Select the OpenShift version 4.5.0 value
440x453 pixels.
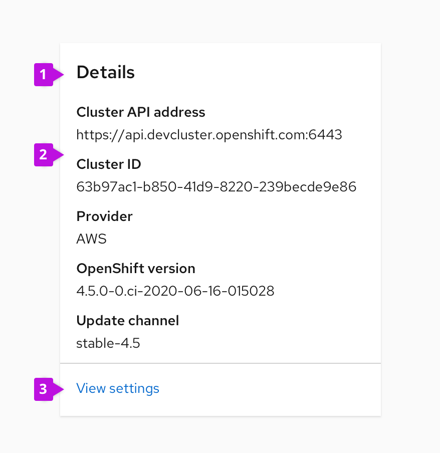click(175, 291)
